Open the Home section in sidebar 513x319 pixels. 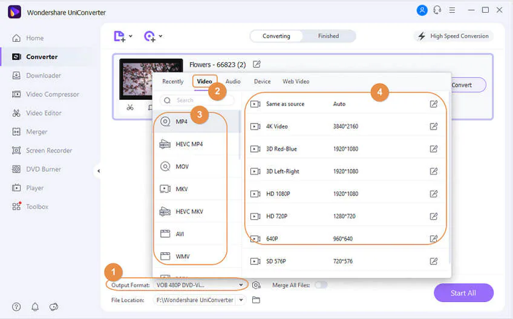[x=28, y=38]
